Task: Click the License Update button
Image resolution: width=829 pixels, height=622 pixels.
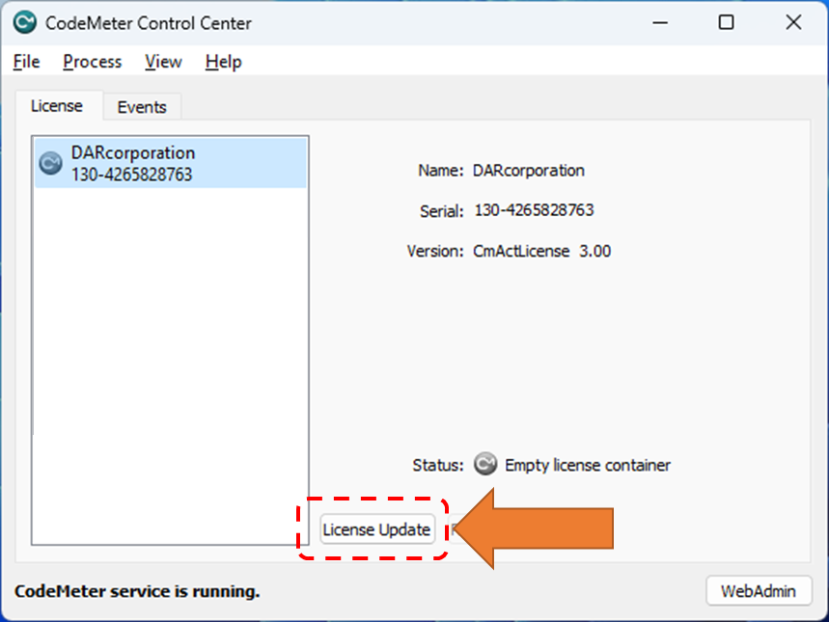Action: [377, 529]
